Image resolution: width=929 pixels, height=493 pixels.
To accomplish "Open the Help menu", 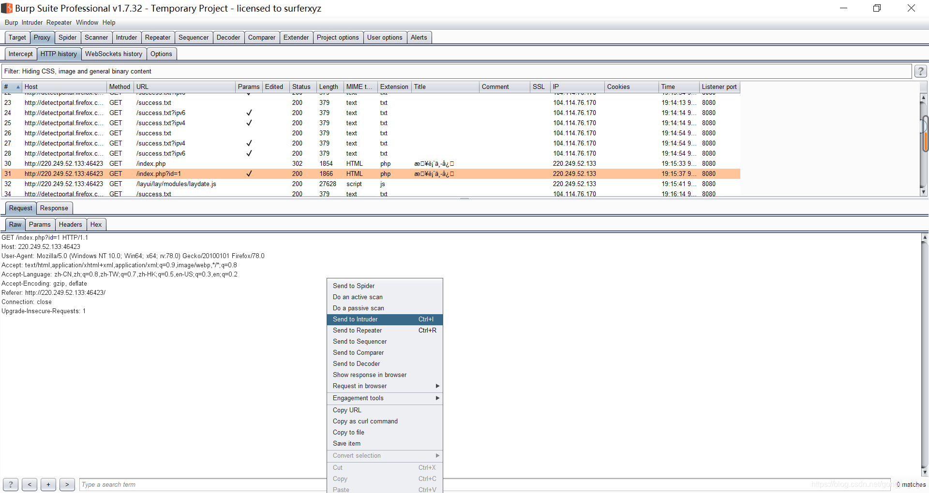I will click(109, 22).
